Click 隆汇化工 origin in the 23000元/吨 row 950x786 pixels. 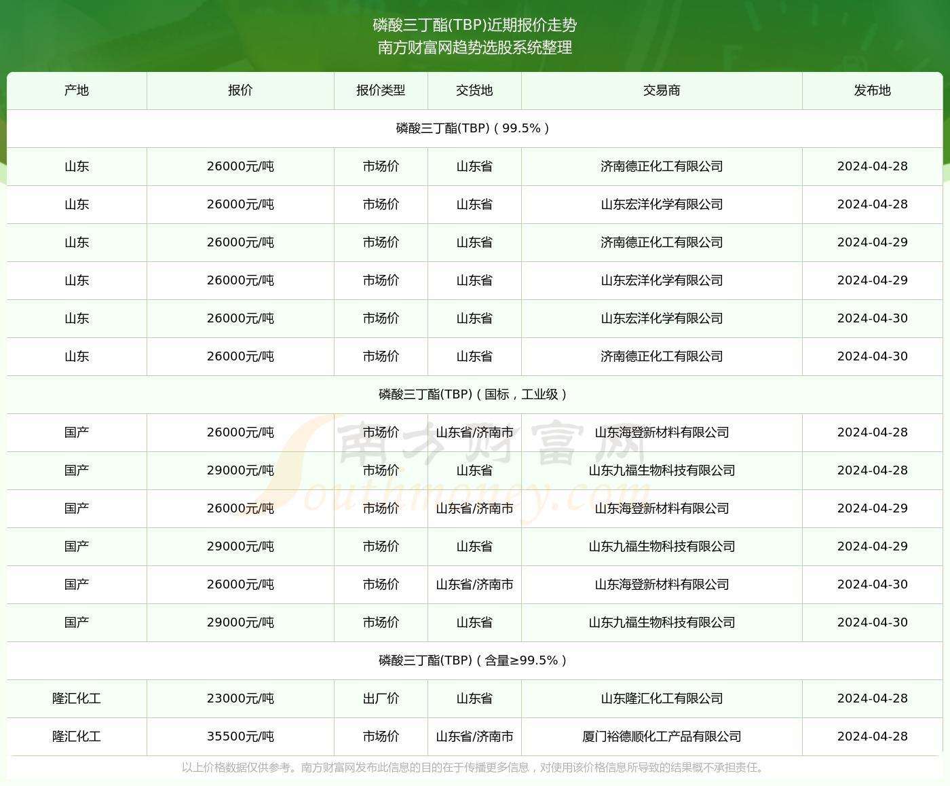[x=77, y=698]
